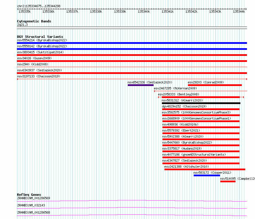The image size is (255, 219).
Task: Click esv3592575 (1000GenomesConsortiumPhase3) label
Action: (x=196, y=112)
